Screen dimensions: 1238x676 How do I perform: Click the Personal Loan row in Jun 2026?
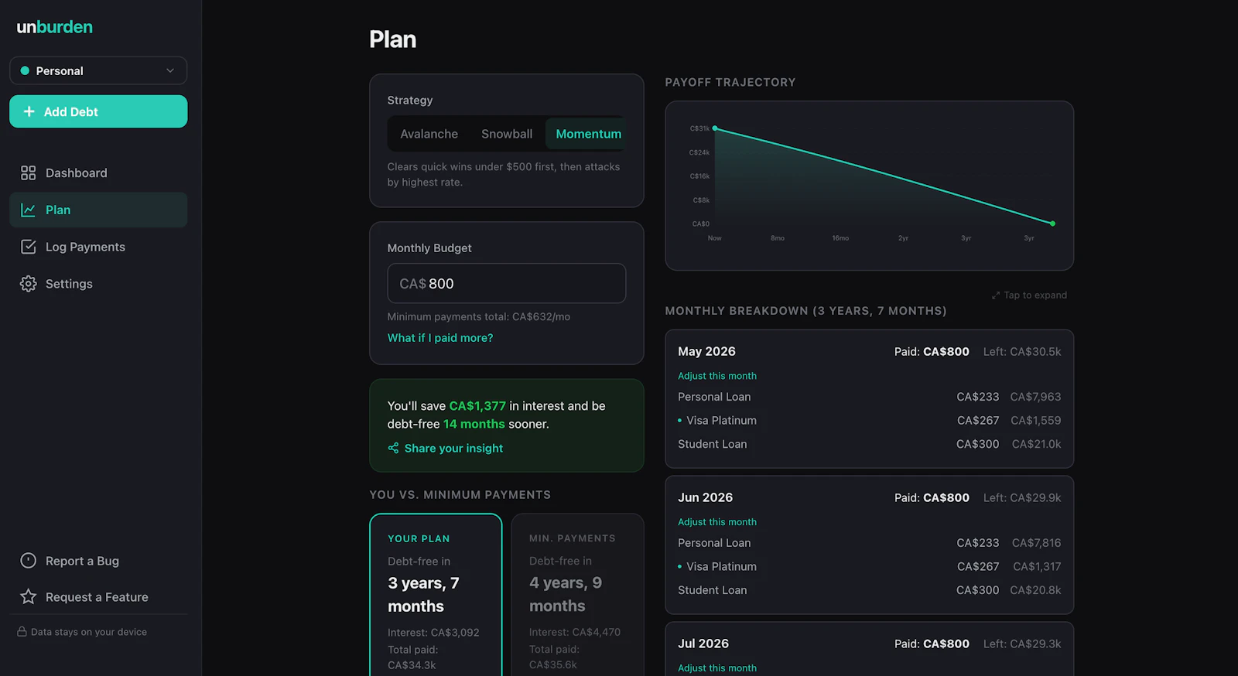870,543
